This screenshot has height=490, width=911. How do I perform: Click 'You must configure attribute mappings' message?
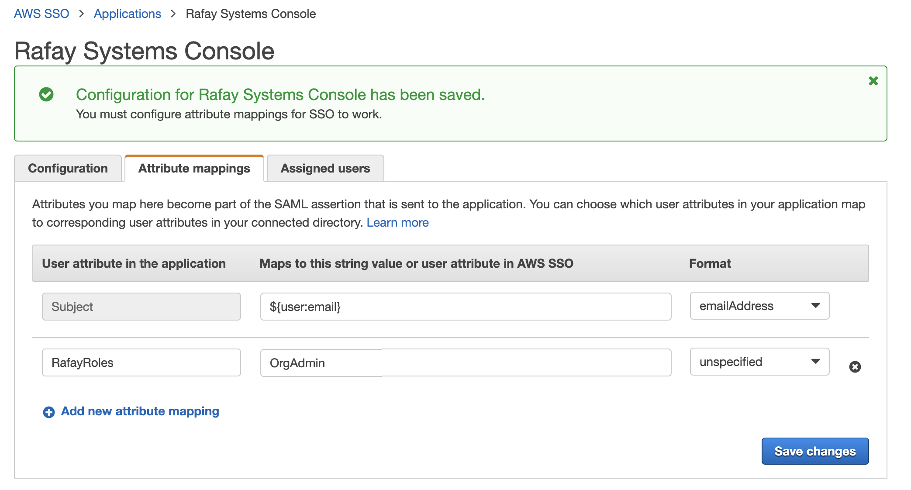tap(229, 114)
